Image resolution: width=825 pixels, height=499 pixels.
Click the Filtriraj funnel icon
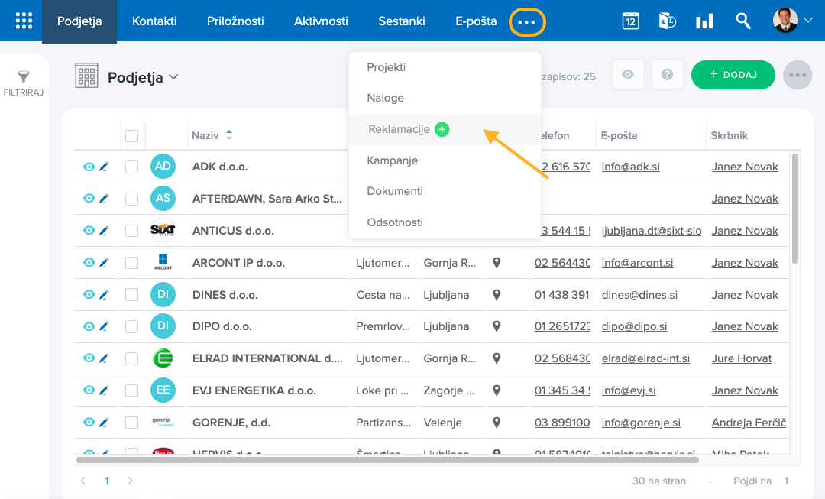click(x=24, y=76)
